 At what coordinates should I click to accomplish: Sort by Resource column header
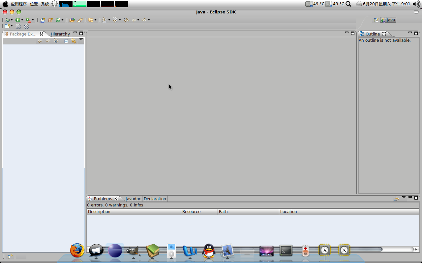tap(199, 212)
